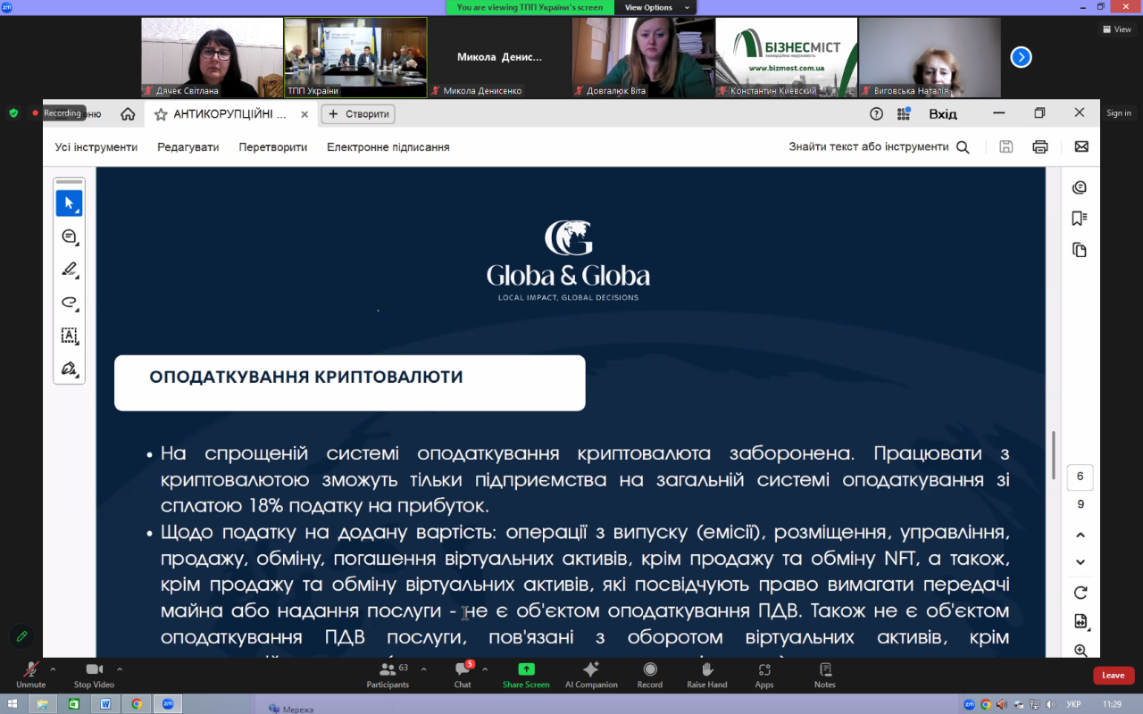This screenshot has height=714, width=1143.
Task: Select the highlighter pen tool
Action: (69, 270)
